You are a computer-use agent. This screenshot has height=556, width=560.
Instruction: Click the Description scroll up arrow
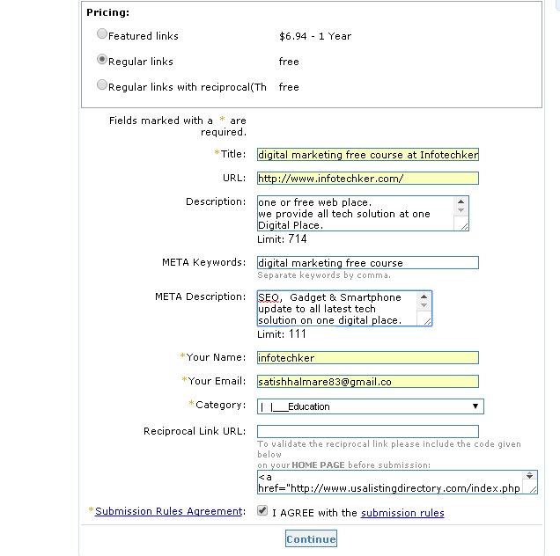[461, 201]
